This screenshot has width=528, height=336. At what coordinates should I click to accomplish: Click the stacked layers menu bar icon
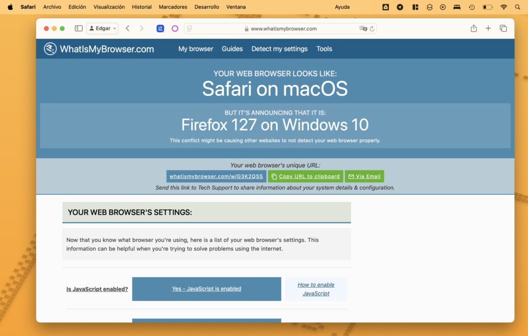tap(430, 7)
